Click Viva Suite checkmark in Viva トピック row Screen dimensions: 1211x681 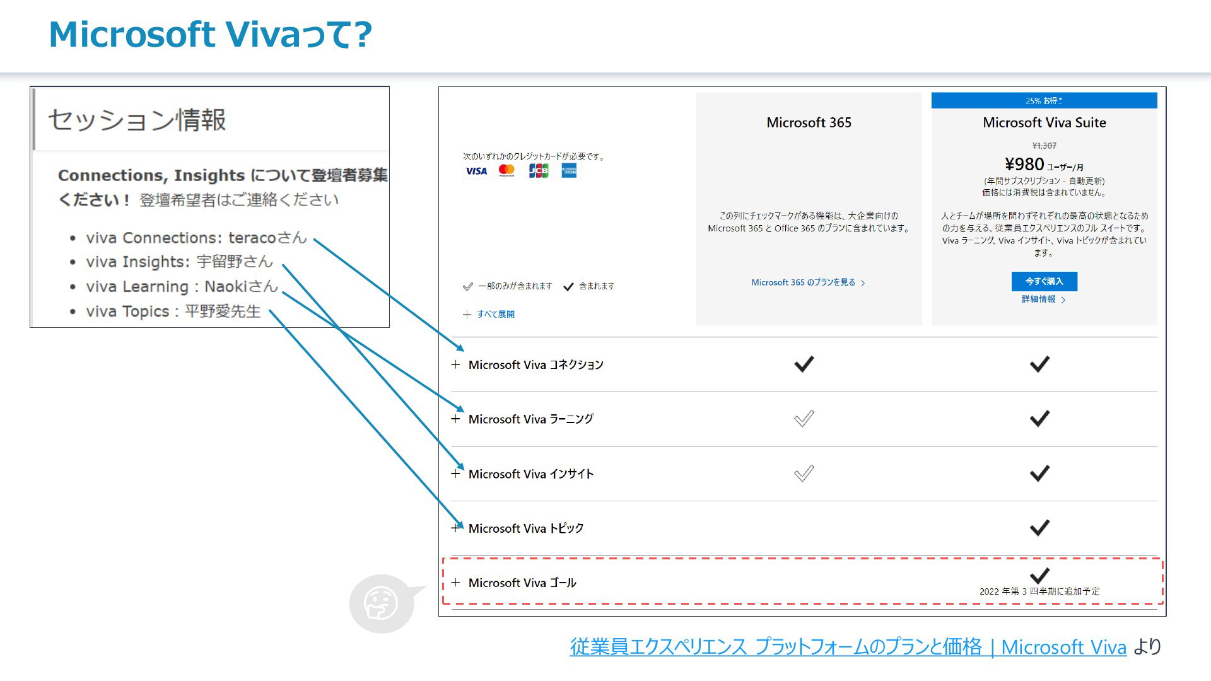(1039, 528)
